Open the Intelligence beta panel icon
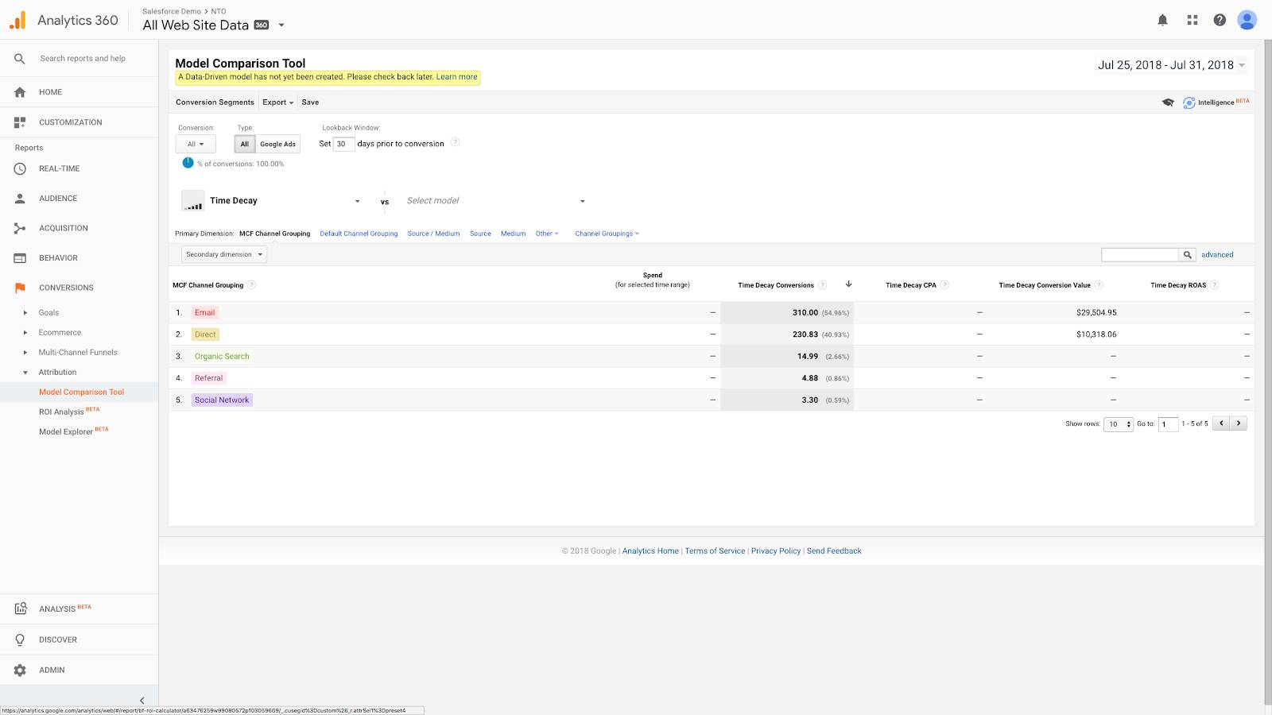 click(1189, 102)
